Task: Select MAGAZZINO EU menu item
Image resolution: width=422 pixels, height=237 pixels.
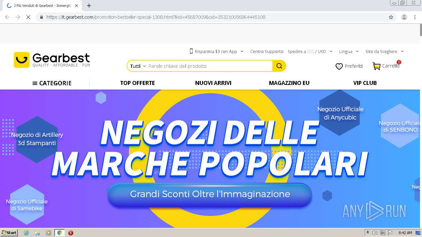Action: pos(289,83)
